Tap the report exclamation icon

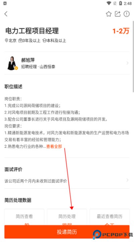click(126, 14)
